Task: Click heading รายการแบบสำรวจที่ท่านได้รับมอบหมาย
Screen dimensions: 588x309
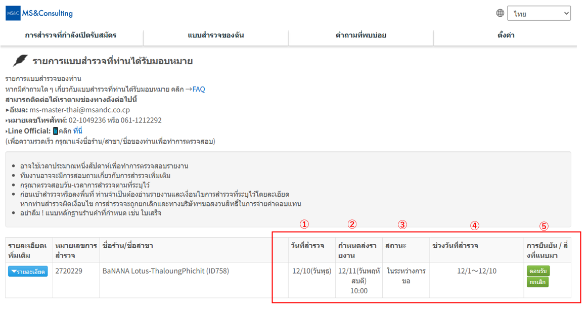Action: (x=113, y=61)
